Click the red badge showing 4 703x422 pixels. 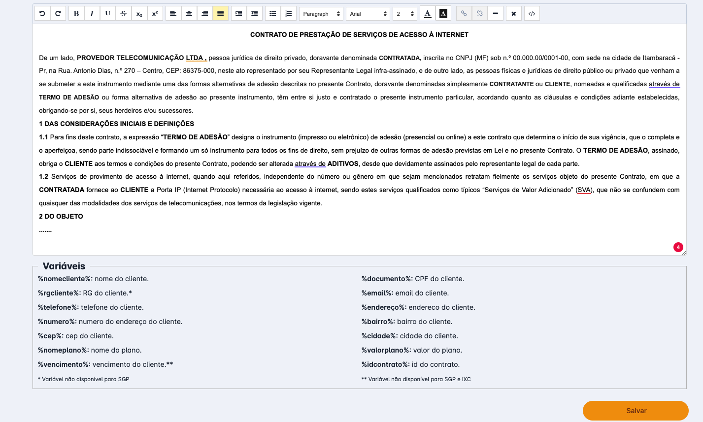678,247
